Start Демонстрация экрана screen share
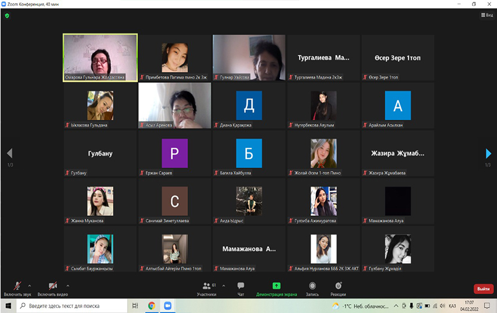This screenshot has width=497, height=313. (276, 288)
